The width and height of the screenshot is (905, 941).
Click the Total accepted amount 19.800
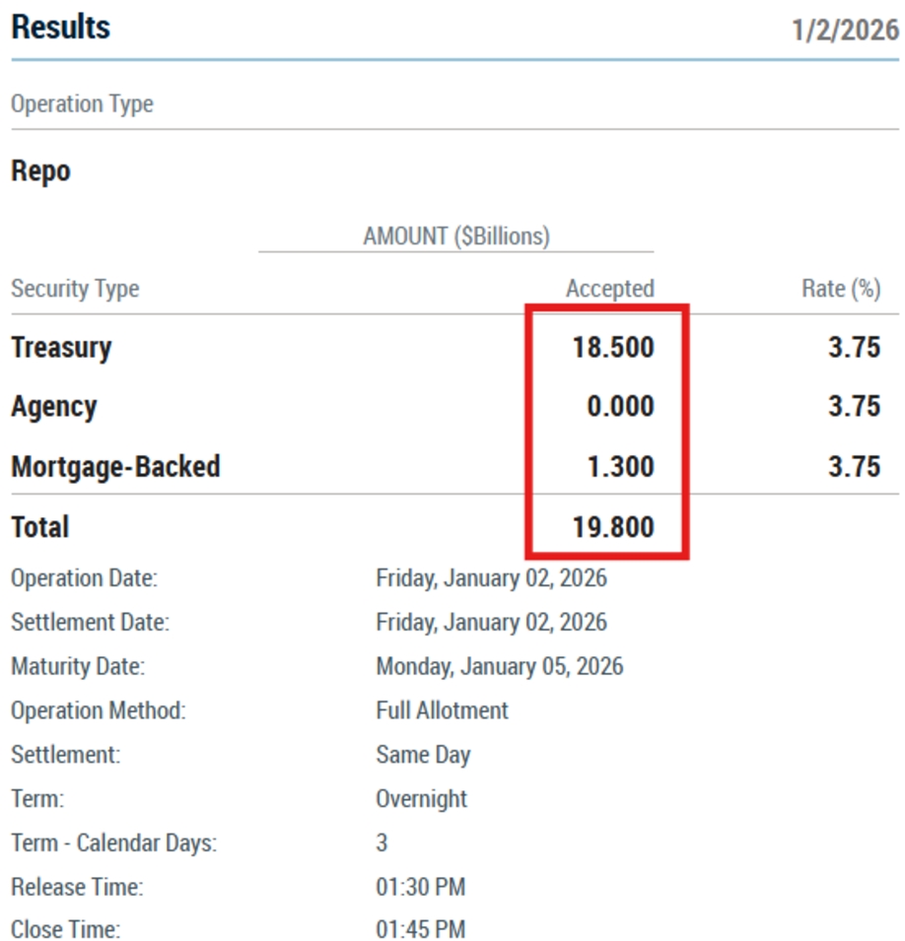point(613,527)
